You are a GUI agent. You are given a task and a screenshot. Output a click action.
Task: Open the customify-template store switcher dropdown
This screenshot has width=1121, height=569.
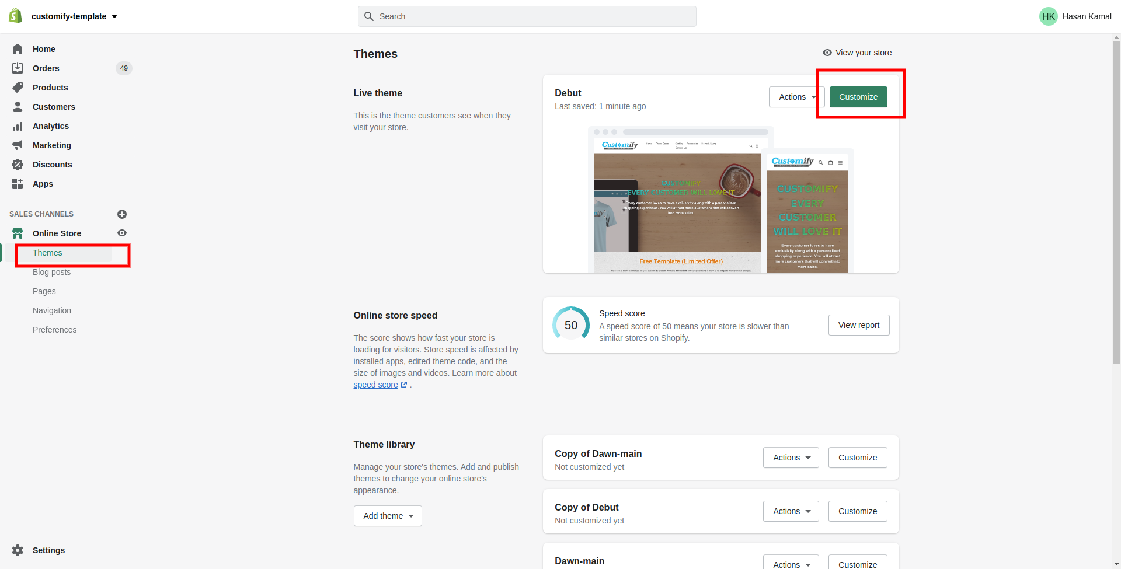[x=75, y=16]
